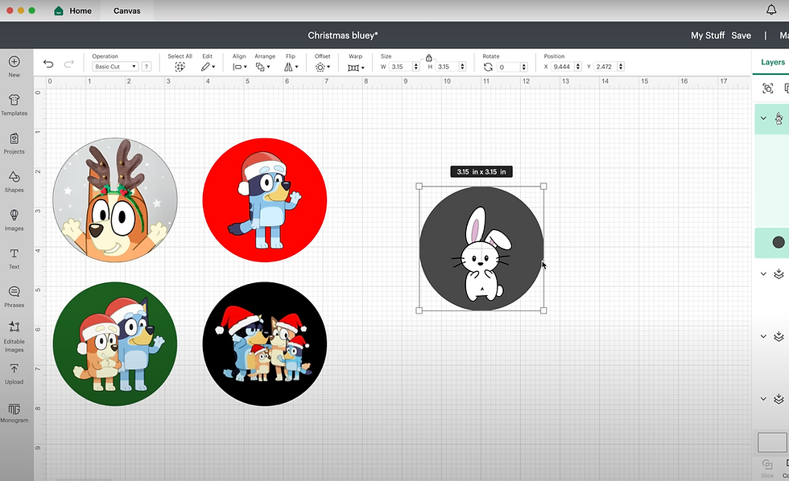Click the top-right selection handle
This screenshot has height=481, width=789.
[543, 187]
